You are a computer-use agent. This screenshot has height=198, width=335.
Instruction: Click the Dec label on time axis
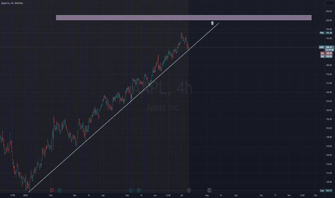[x=316, y=195]
